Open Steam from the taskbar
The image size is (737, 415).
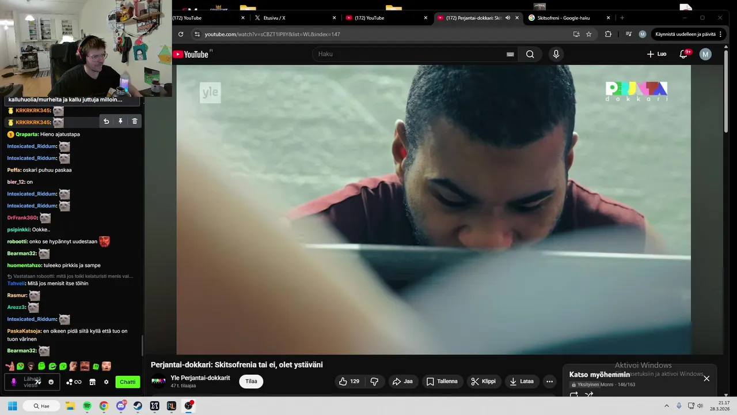click(x=138, y=406)
